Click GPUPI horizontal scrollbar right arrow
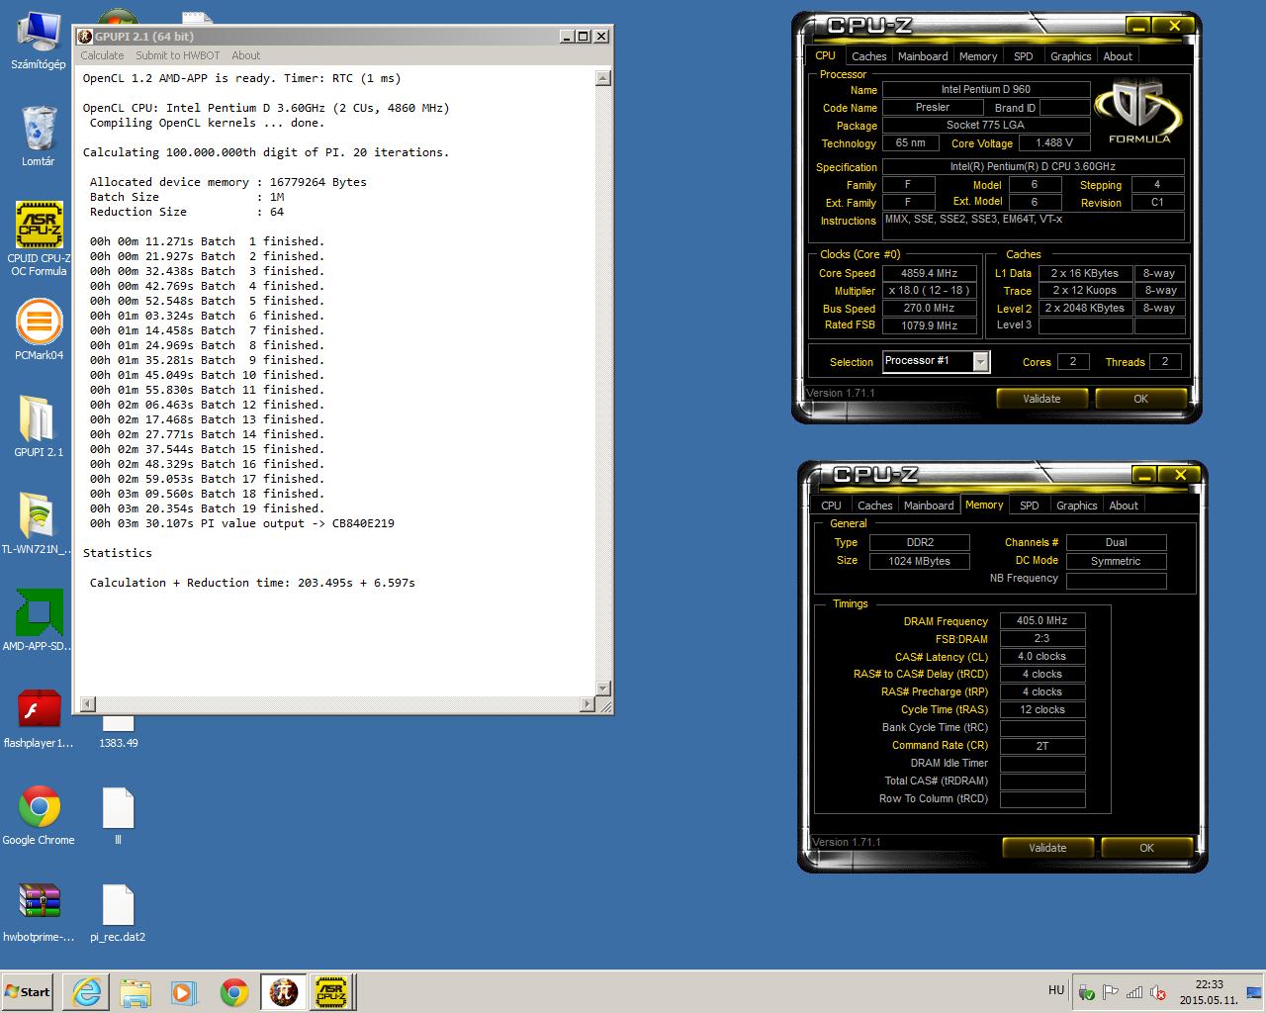Screen dimensions: 1266x1013 (588, 703)
